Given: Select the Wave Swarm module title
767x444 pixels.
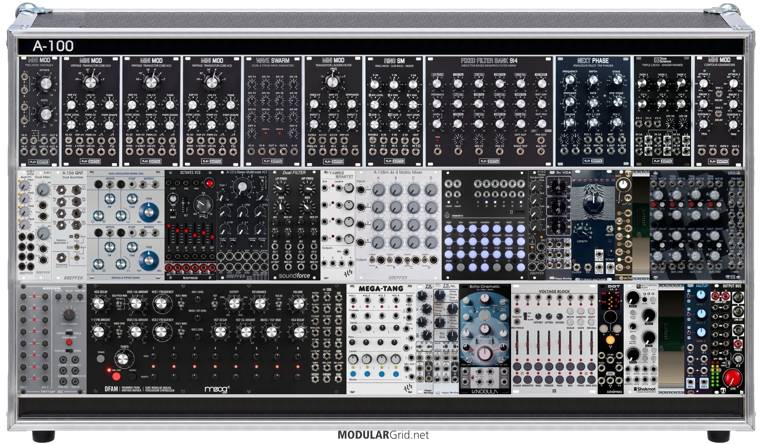Looking at the screenshot, I should pyautogui.click(x=272, y=61).
